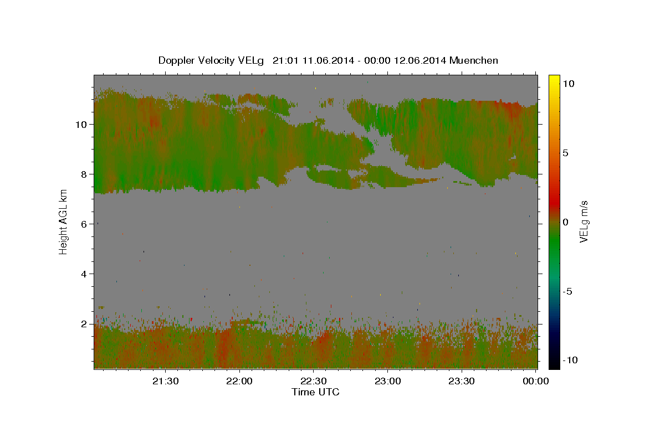Click the 21:30 time tick label
Viewport: 665px width, 443px height.
point(166,381)
